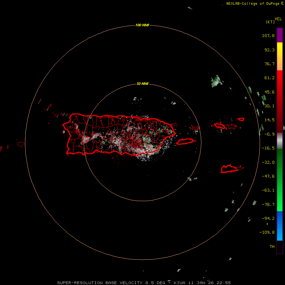Click the -63.1 velocity scale value
The image size is (285, 285).
point(268,190)
